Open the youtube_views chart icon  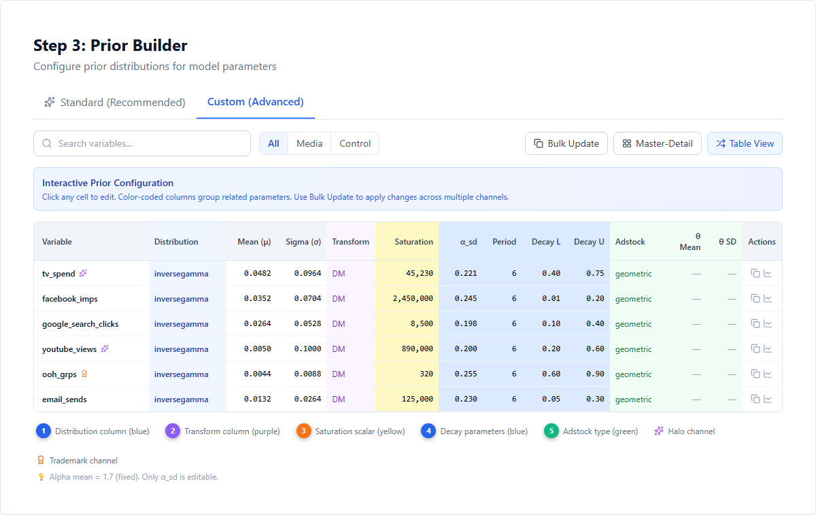click(768, 349)
